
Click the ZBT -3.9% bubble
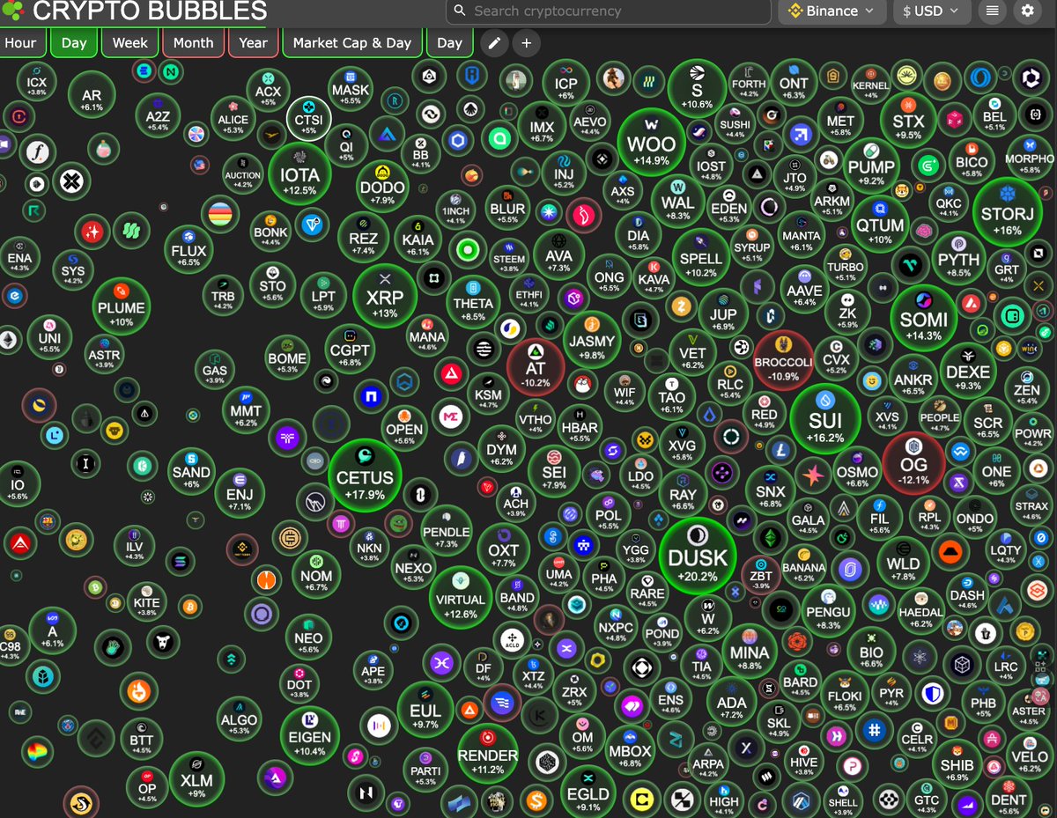pyautogui.click(x=761, y=575)
